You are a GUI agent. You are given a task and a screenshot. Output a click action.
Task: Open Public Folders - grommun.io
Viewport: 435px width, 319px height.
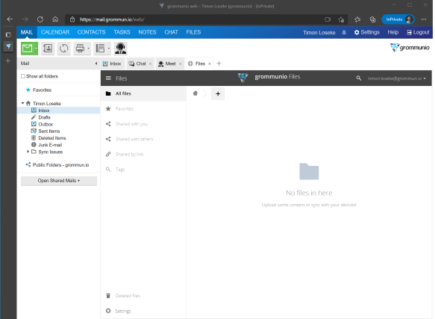pos(57,165)
